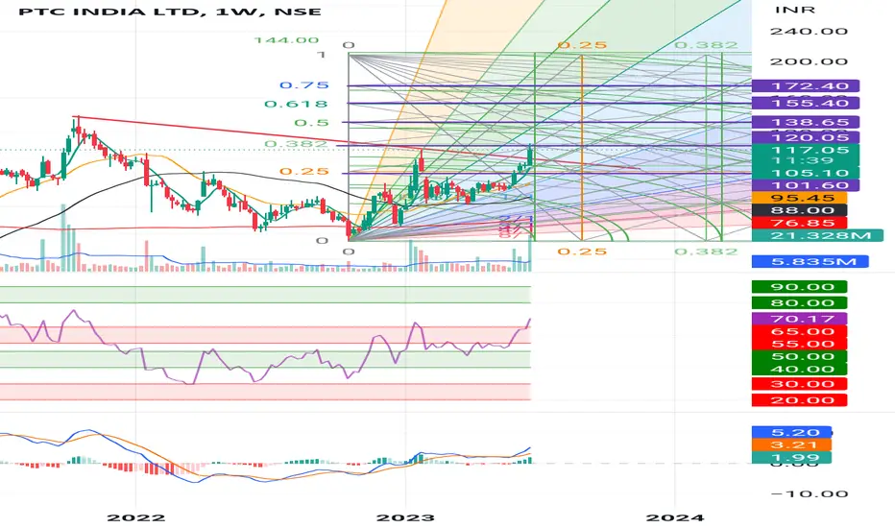Image resolution: width=895 pixels, height=528 pixels.
Task: Click the blue 5.20 MACD value tag
Action: click(x=791, y=432)
